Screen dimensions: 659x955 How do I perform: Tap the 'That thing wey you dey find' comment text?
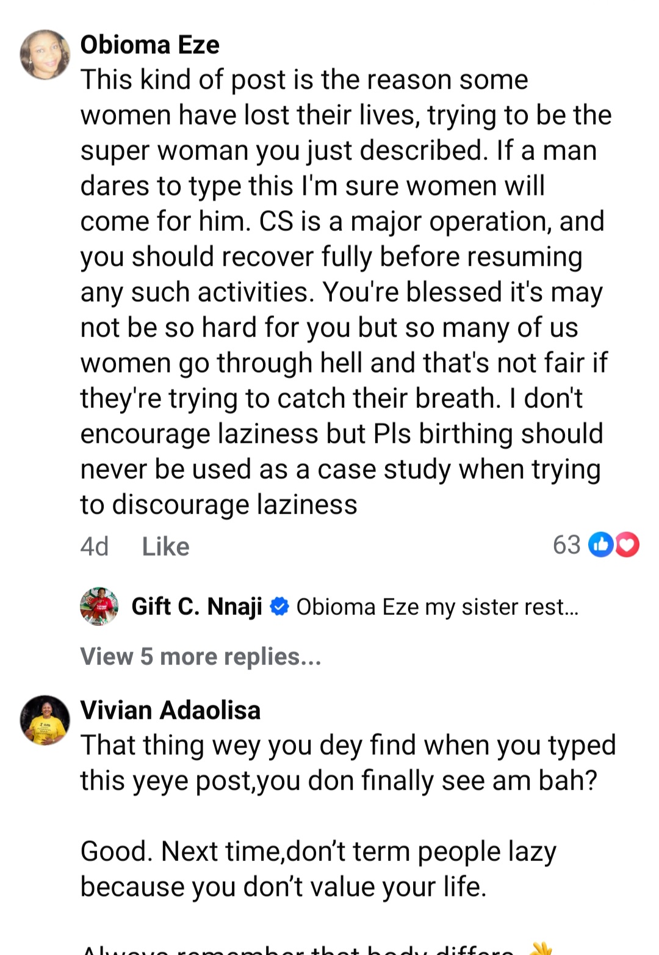(348, 763)
